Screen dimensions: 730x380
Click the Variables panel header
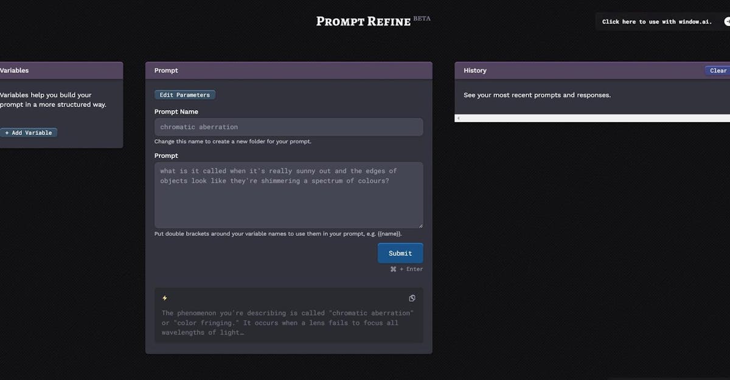[61, 71]
